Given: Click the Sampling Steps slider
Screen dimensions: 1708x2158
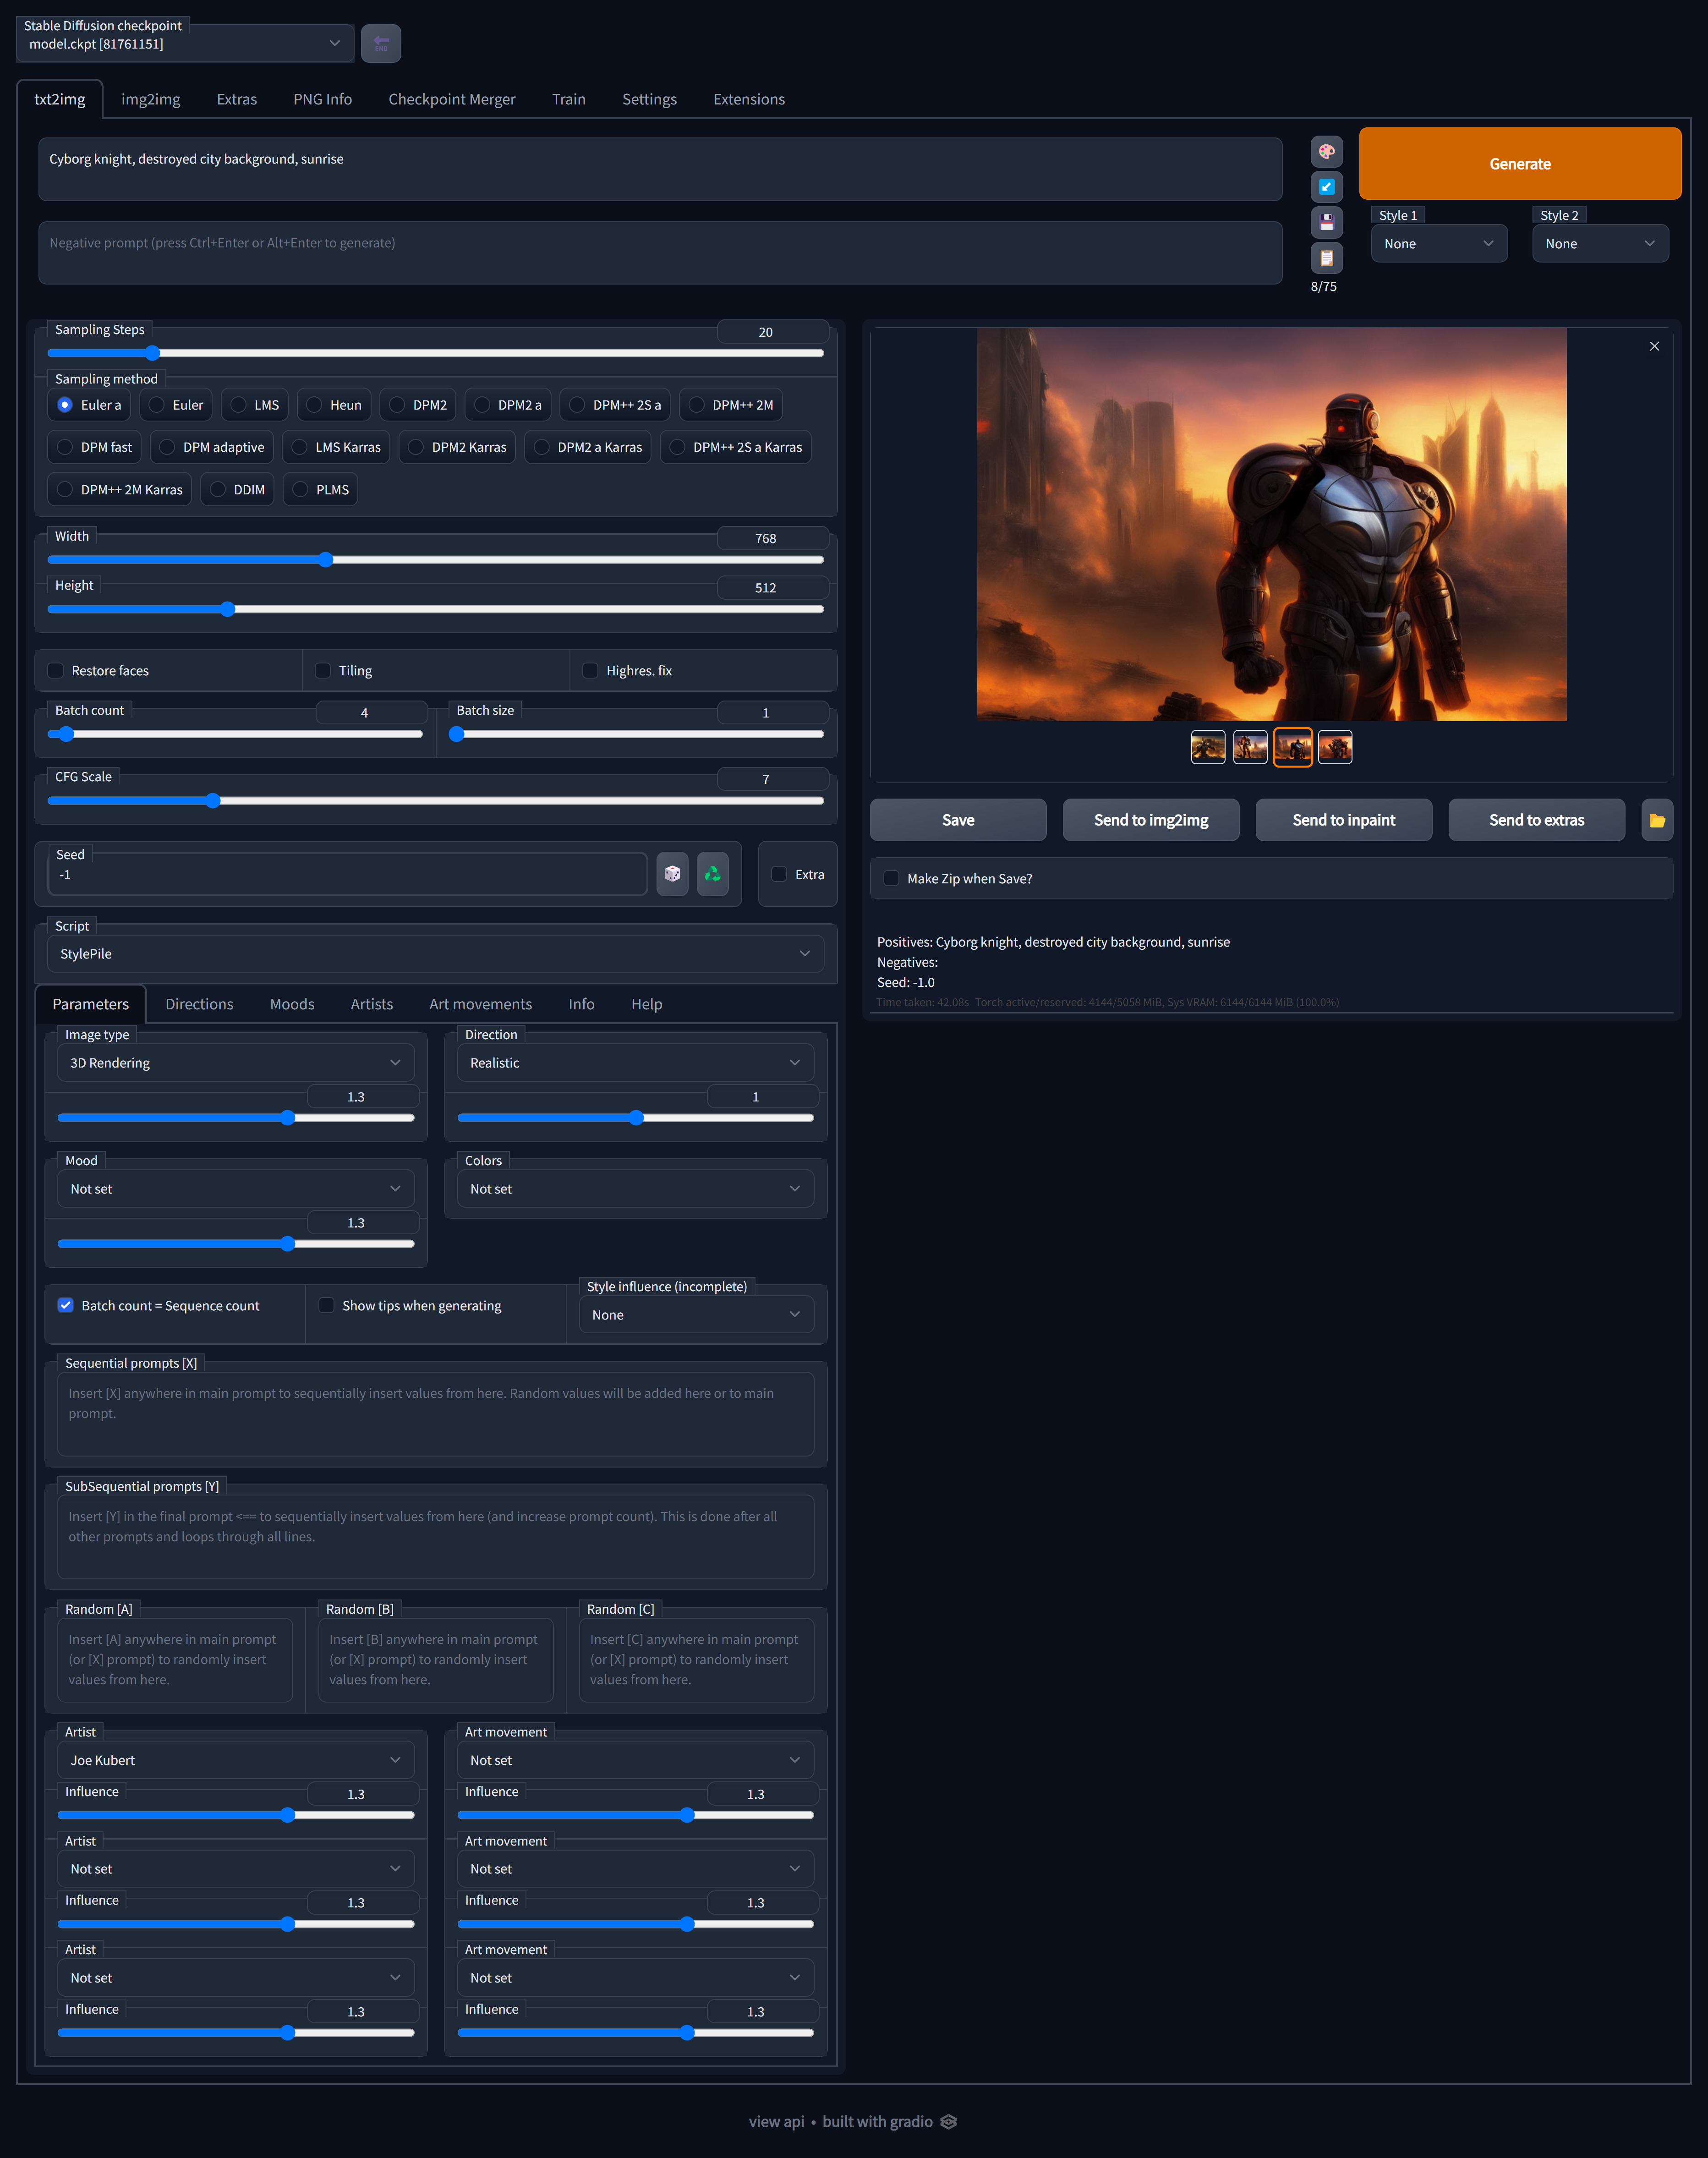Looking at the screenshot, I should coord(436,353).
